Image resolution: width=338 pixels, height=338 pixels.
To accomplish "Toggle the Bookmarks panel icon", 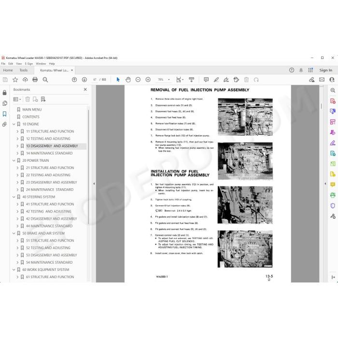I will tap(4, 114).
